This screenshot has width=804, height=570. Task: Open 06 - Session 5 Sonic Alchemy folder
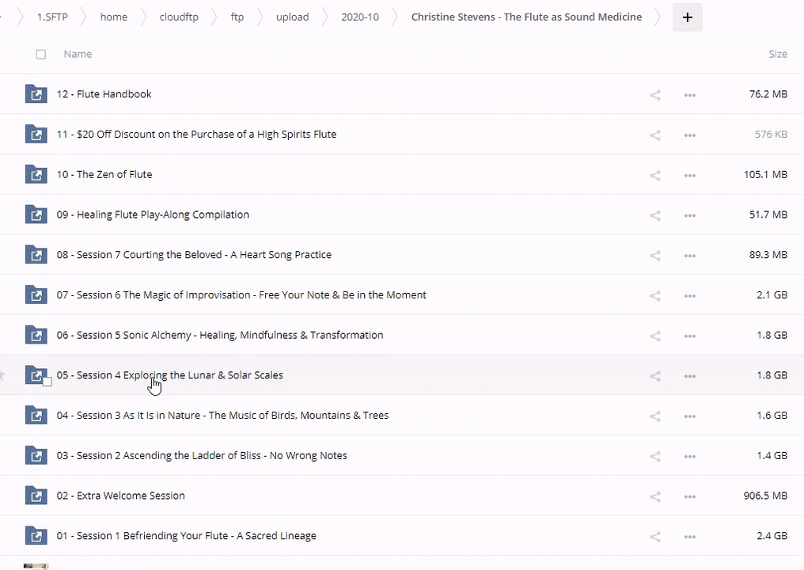[219, 335]
